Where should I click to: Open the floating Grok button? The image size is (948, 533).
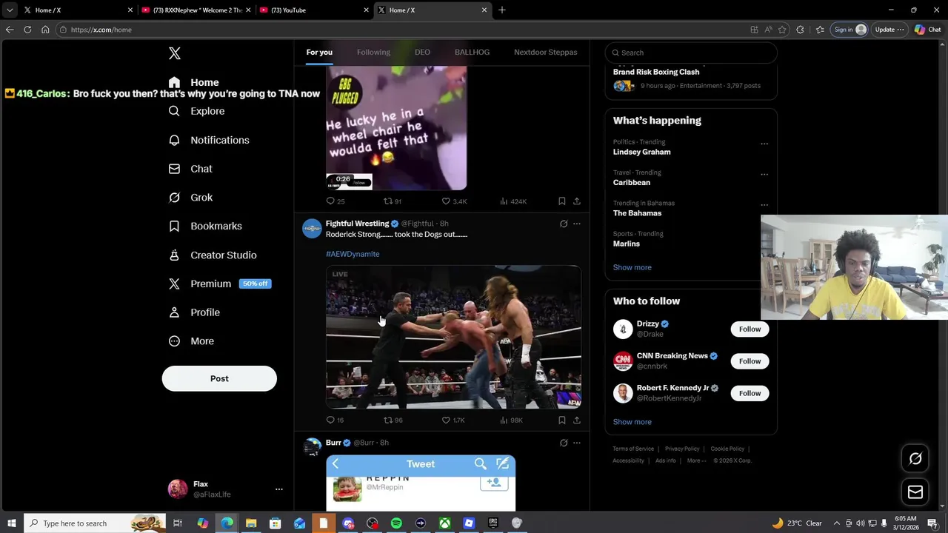point(915,459)
